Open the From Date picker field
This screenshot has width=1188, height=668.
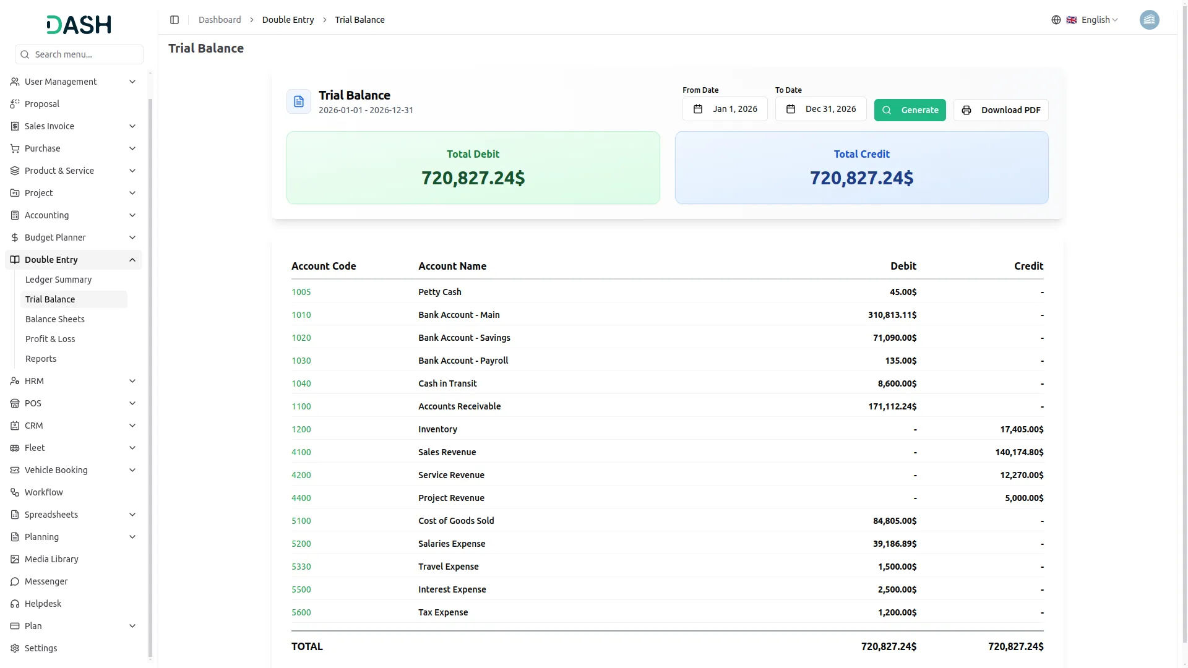[725, 109]
